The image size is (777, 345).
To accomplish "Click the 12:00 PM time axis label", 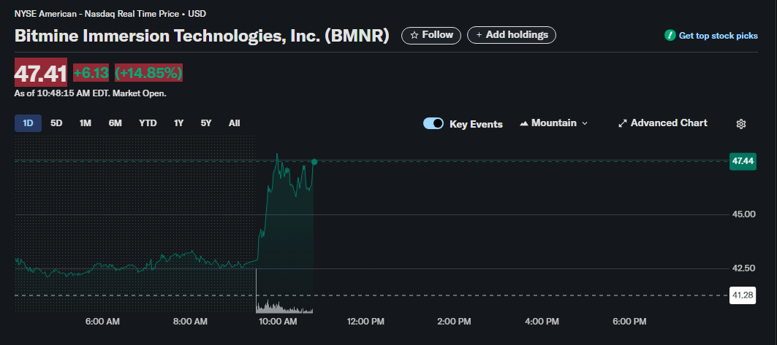I will tap(365, 322).
